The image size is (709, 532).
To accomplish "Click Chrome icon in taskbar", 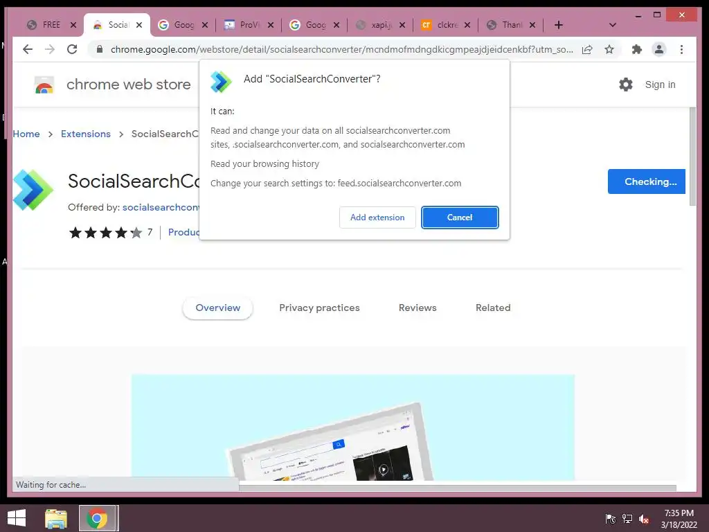I will (x=97, y=518).
